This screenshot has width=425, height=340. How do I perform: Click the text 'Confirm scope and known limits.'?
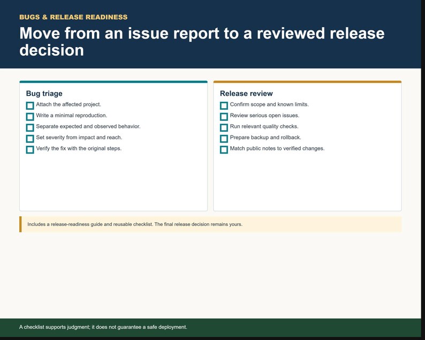point(269,104)
